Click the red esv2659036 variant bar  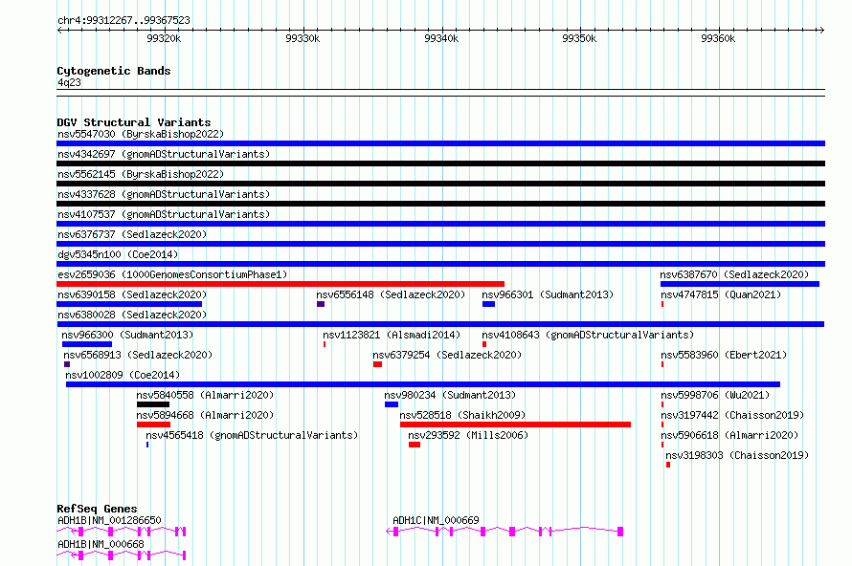tap(280, 284)
